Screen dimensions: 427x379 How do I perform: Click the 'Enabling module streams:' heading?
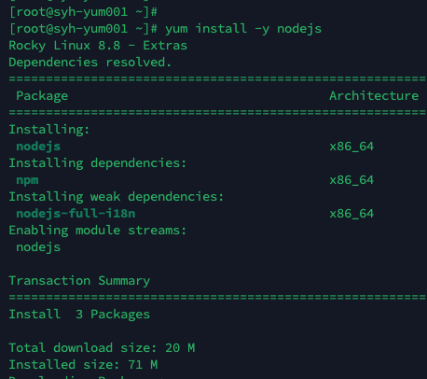98,231
